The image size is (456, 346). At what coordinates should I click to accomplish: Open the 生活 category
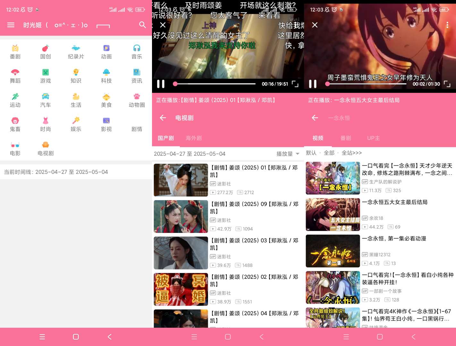[x=76, y=101]
